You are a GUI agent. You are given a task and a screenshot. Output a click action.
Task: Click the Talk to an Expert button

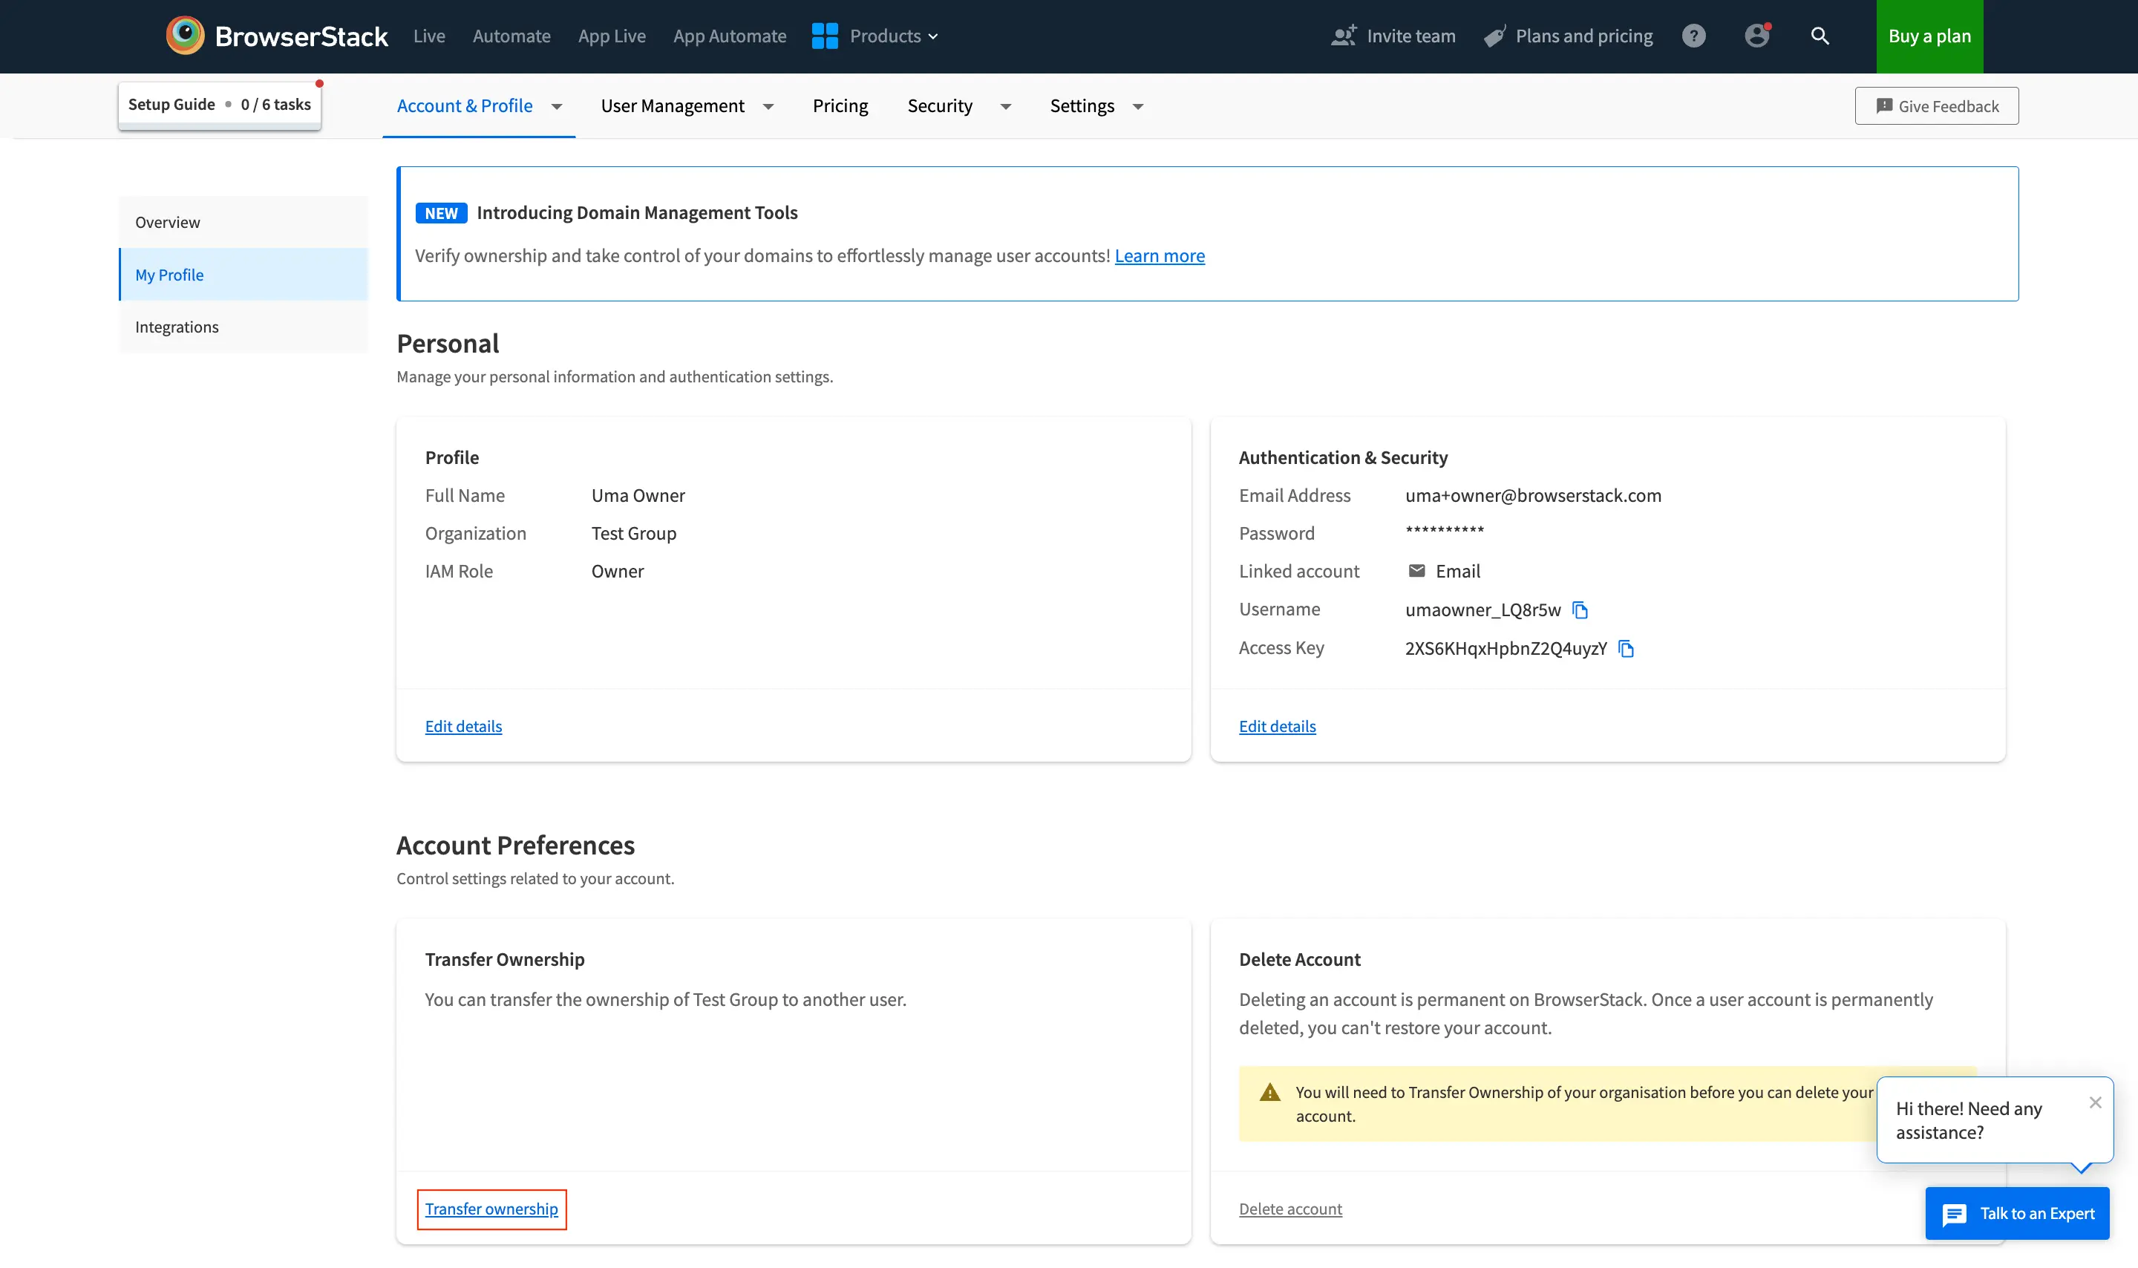point(2017,1213)
